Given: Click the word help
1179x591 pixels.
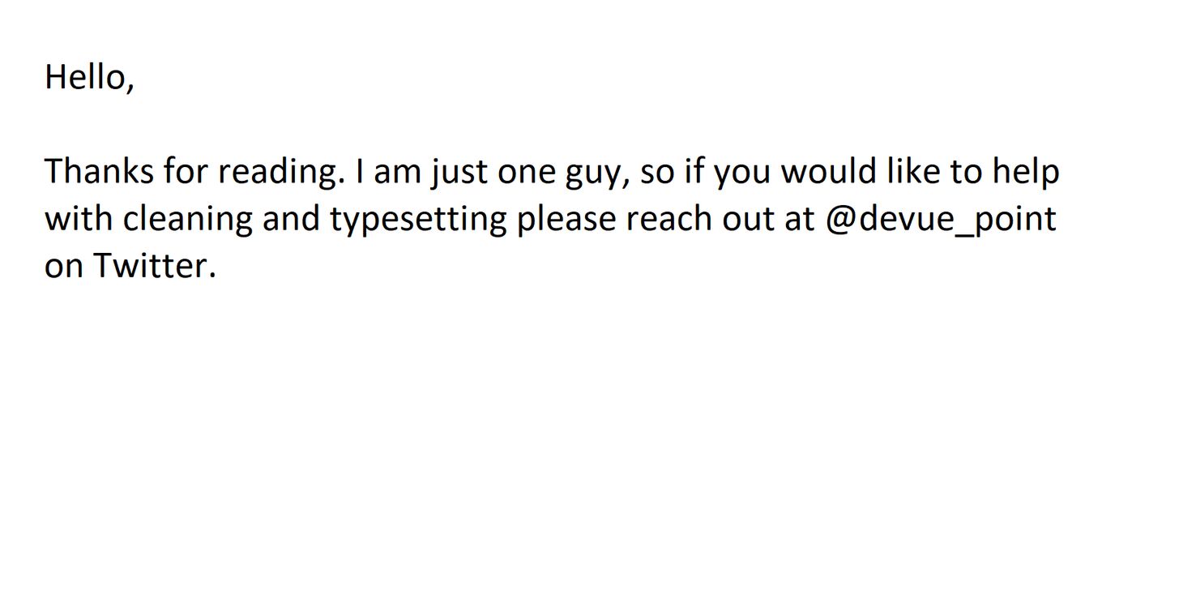Looking at the screenshot, I should pos(1026,172).
